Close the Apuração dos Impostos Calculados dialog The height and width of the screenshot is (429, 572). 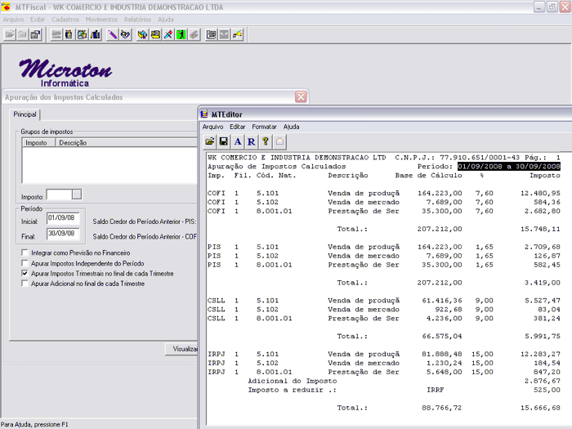pos(301,97)
